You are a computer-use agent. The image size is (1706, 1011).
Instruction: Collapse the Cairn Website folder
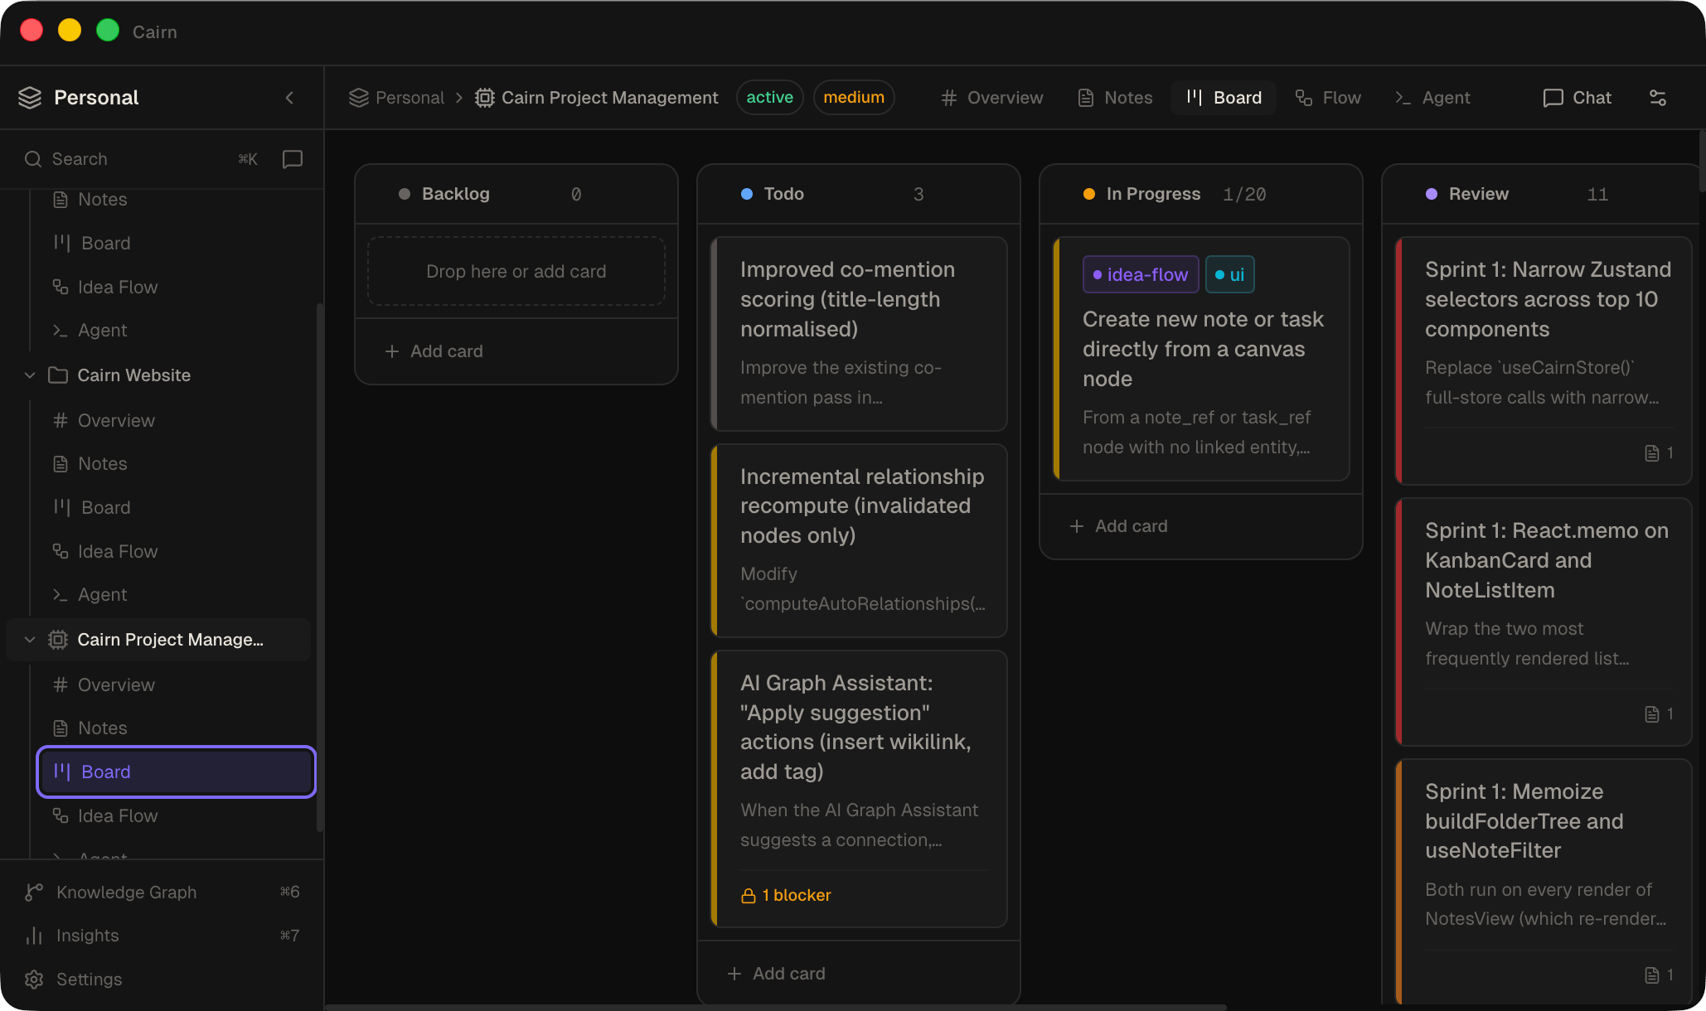coord(30,375)
